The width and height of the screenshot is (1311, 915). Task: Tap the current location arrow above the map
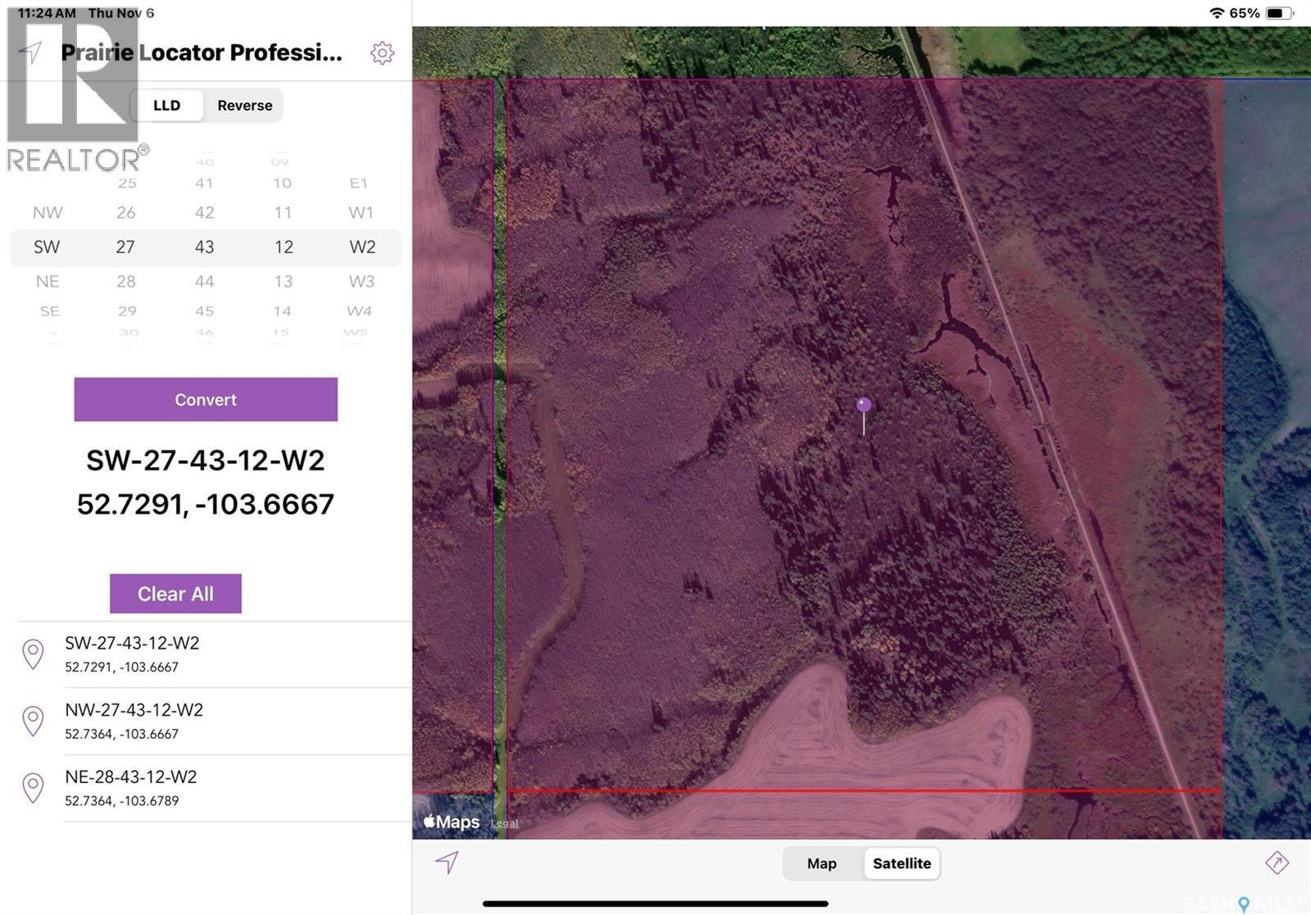447,863
